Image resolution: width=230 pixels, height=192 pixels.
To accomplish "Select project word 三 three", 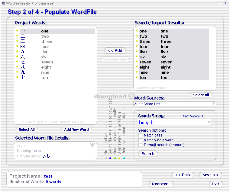I will click(57, 41).
